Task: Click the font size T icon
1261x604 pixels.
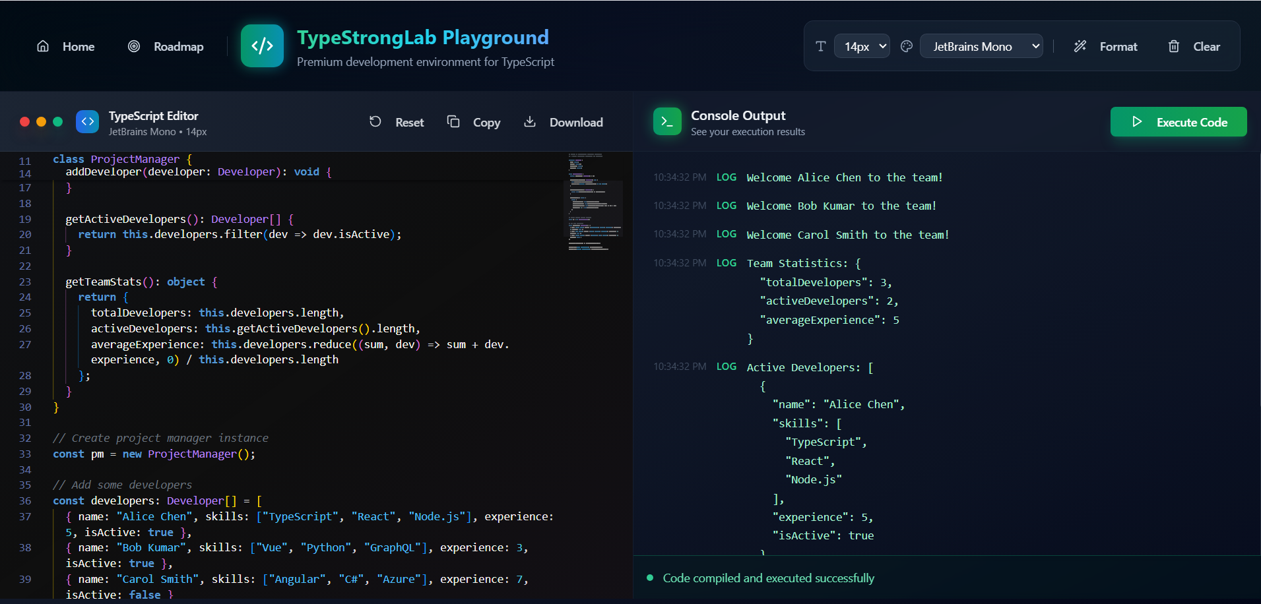Action: pos(821,46)
